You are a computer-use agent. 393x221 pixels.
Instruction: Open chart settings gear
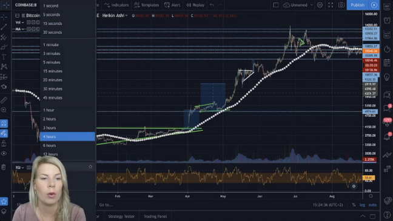[320, 5]
